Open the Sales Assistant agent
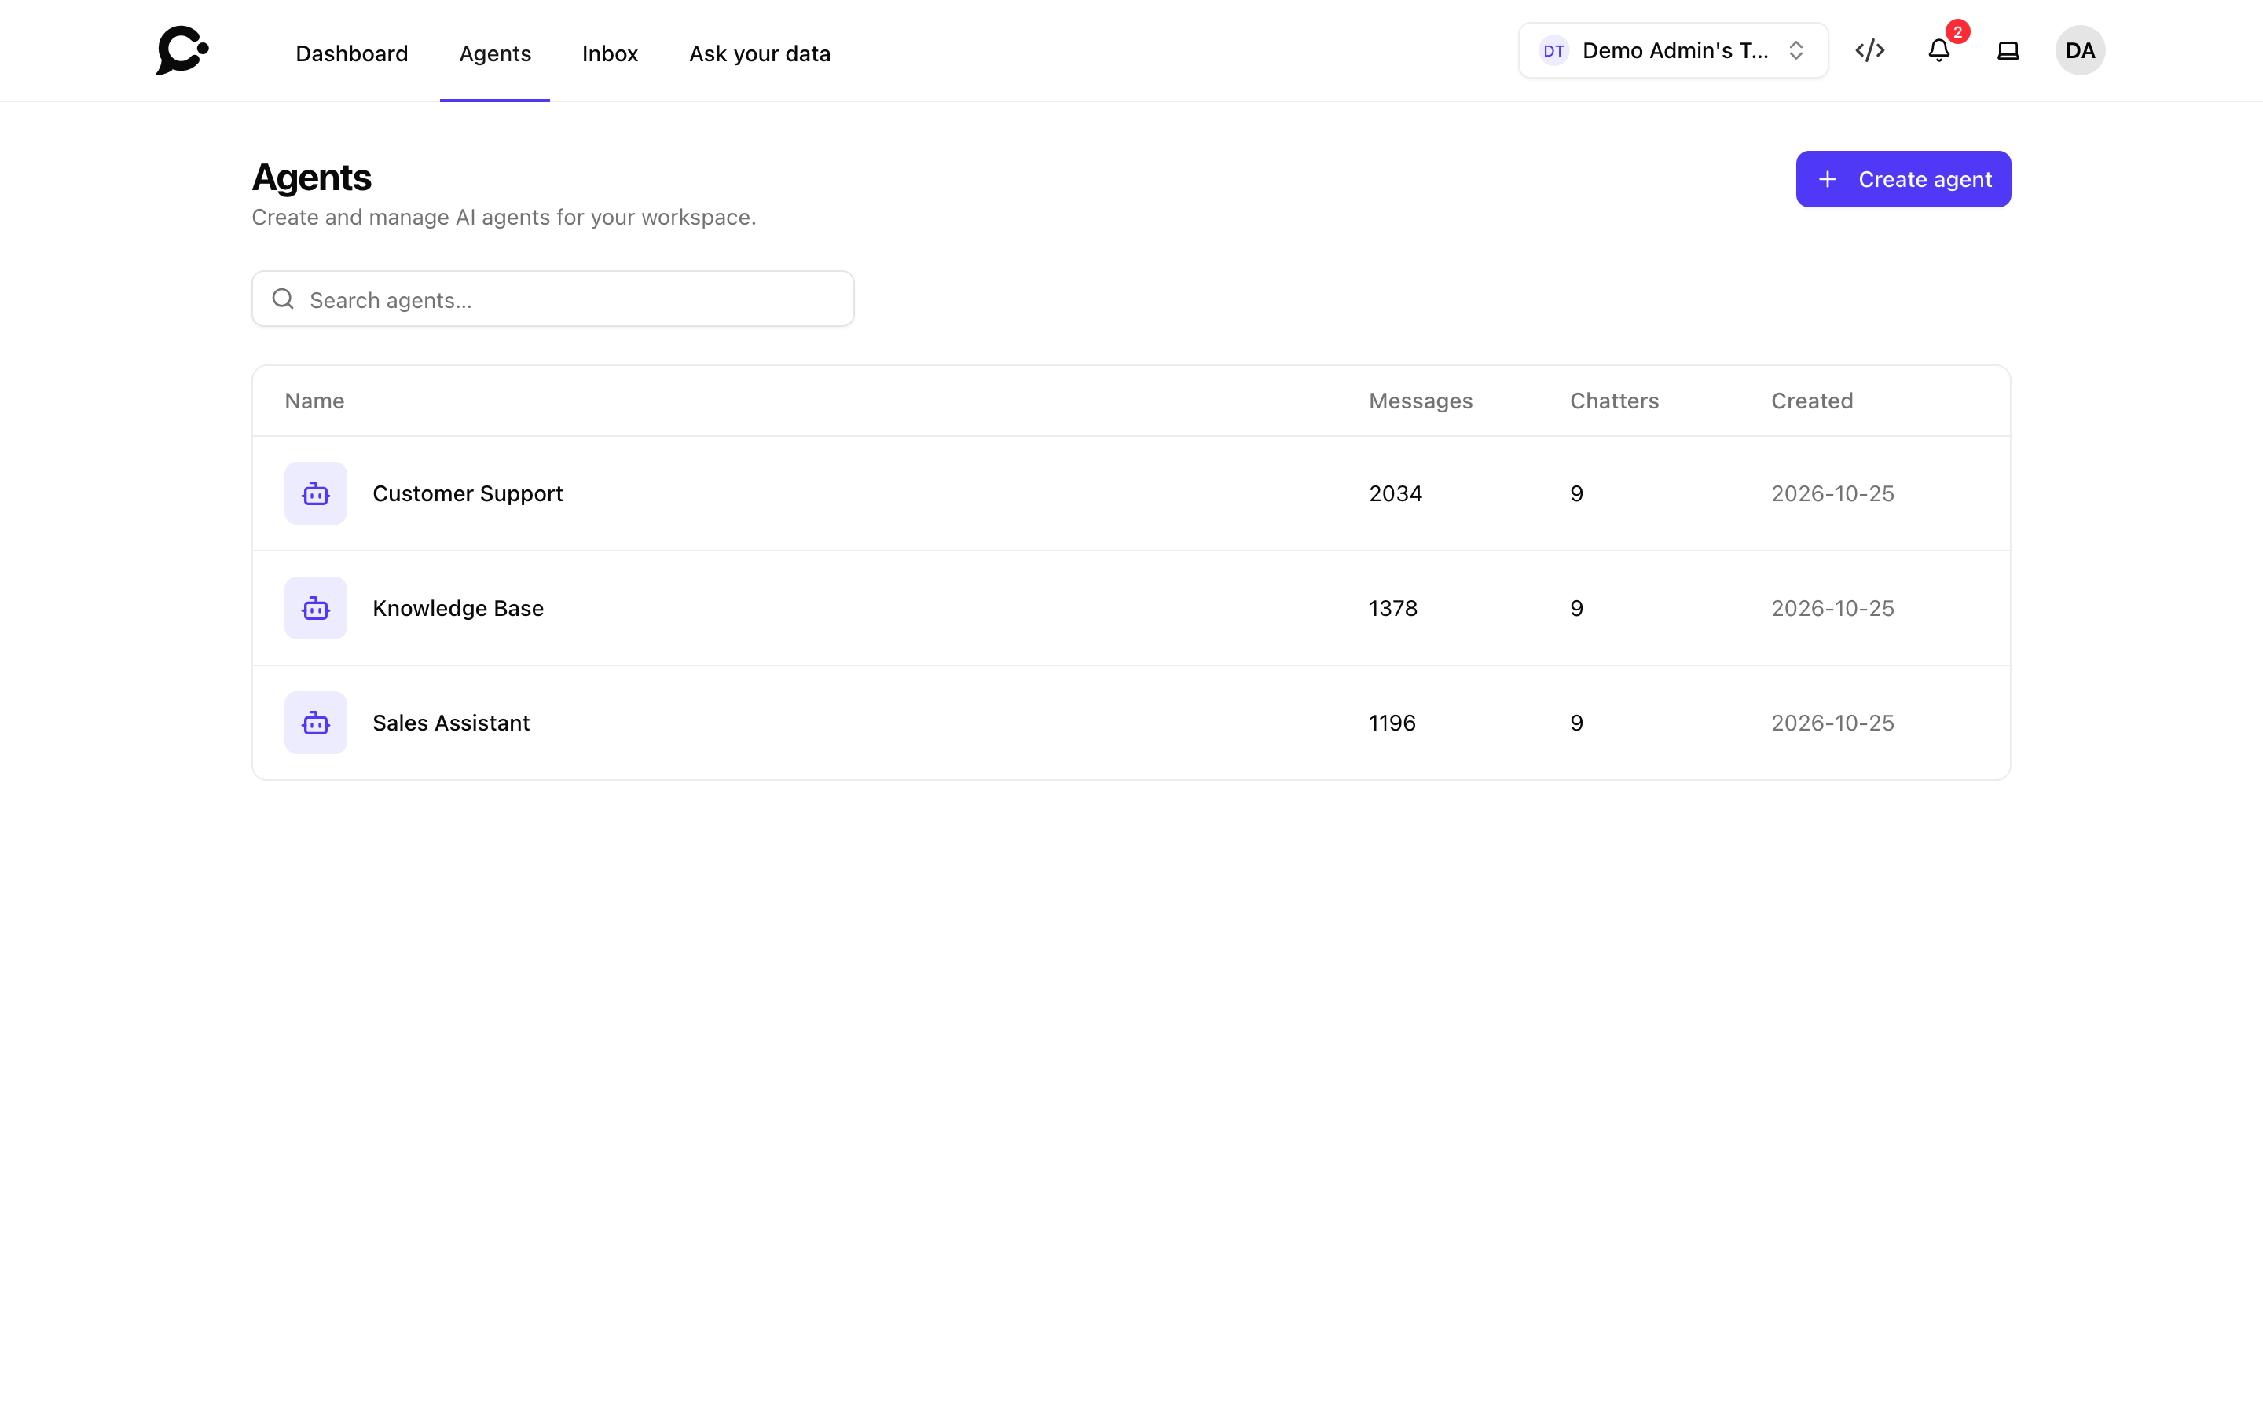This screenshot has width=2263, height=1414. tap(1131, 723)
